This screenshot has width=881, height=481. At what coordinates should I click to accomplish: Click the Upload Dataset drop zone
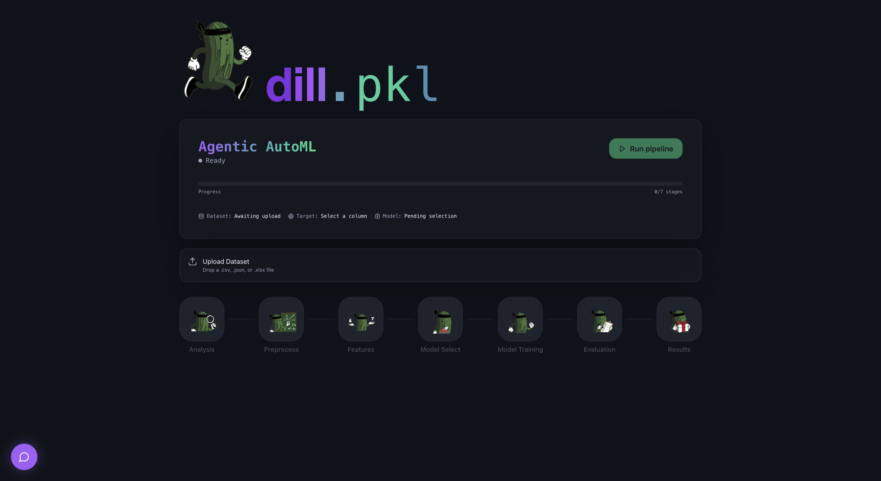click(440, 265)
